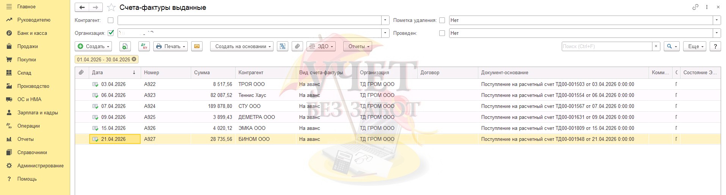The image size is (726, 195).
Task: Open related documents structure icon
Action: pyautogui.click(x=283, y=47)
